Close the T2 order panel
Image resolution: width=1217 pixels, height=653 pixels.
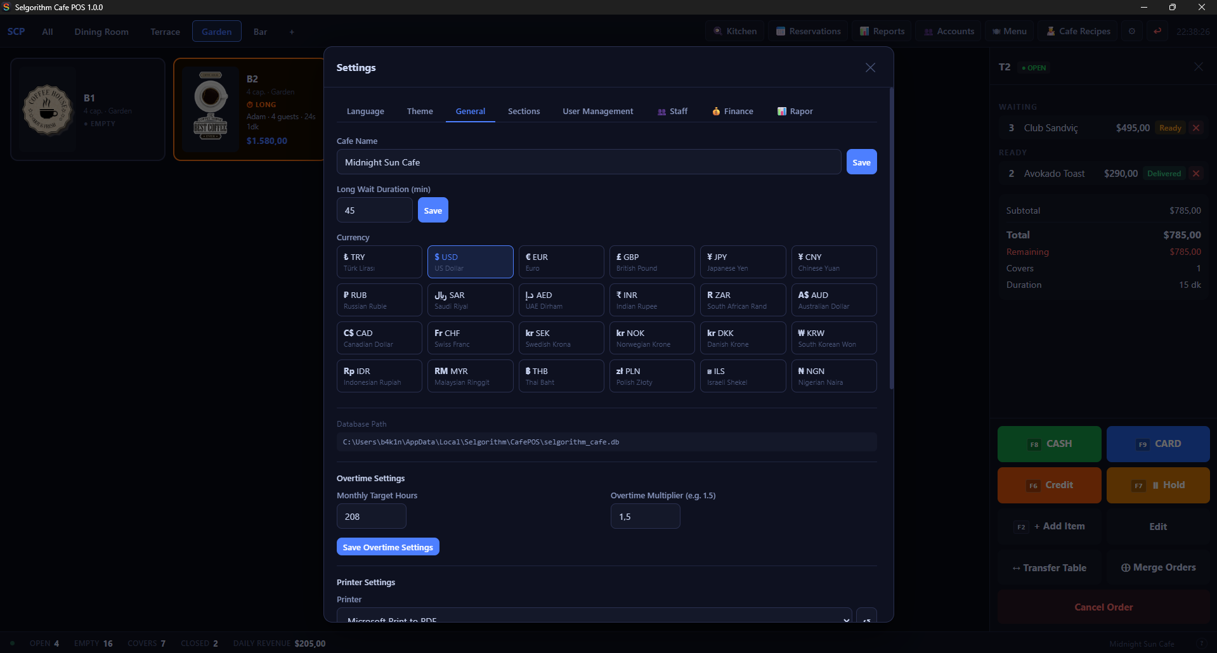click(1198, 67)
